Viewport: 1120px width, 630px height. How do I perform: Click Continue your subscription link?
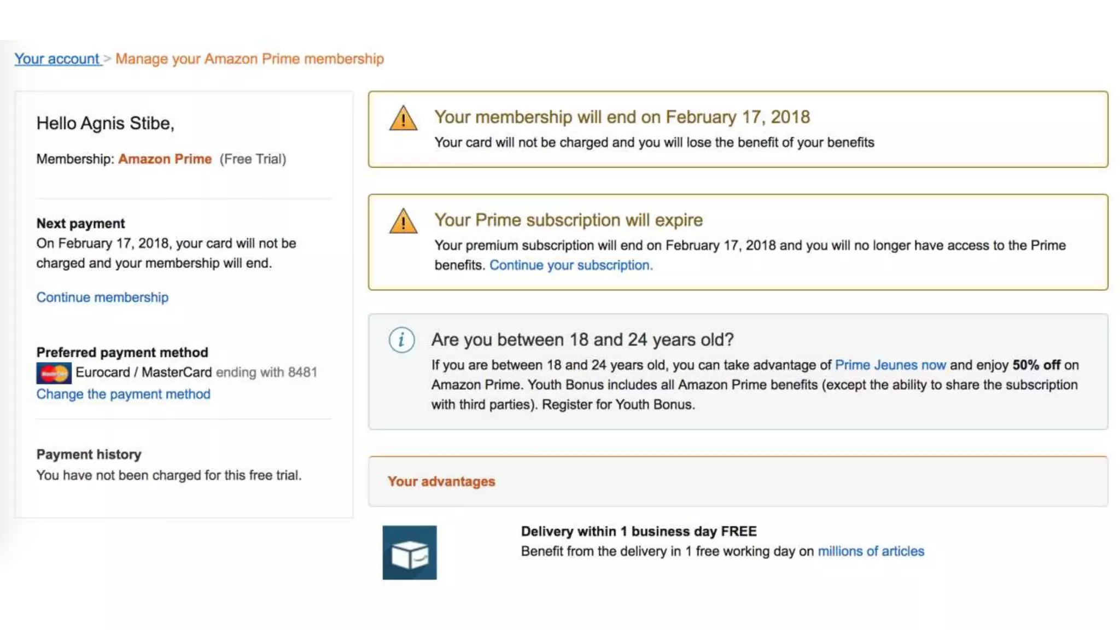[570, 265]
